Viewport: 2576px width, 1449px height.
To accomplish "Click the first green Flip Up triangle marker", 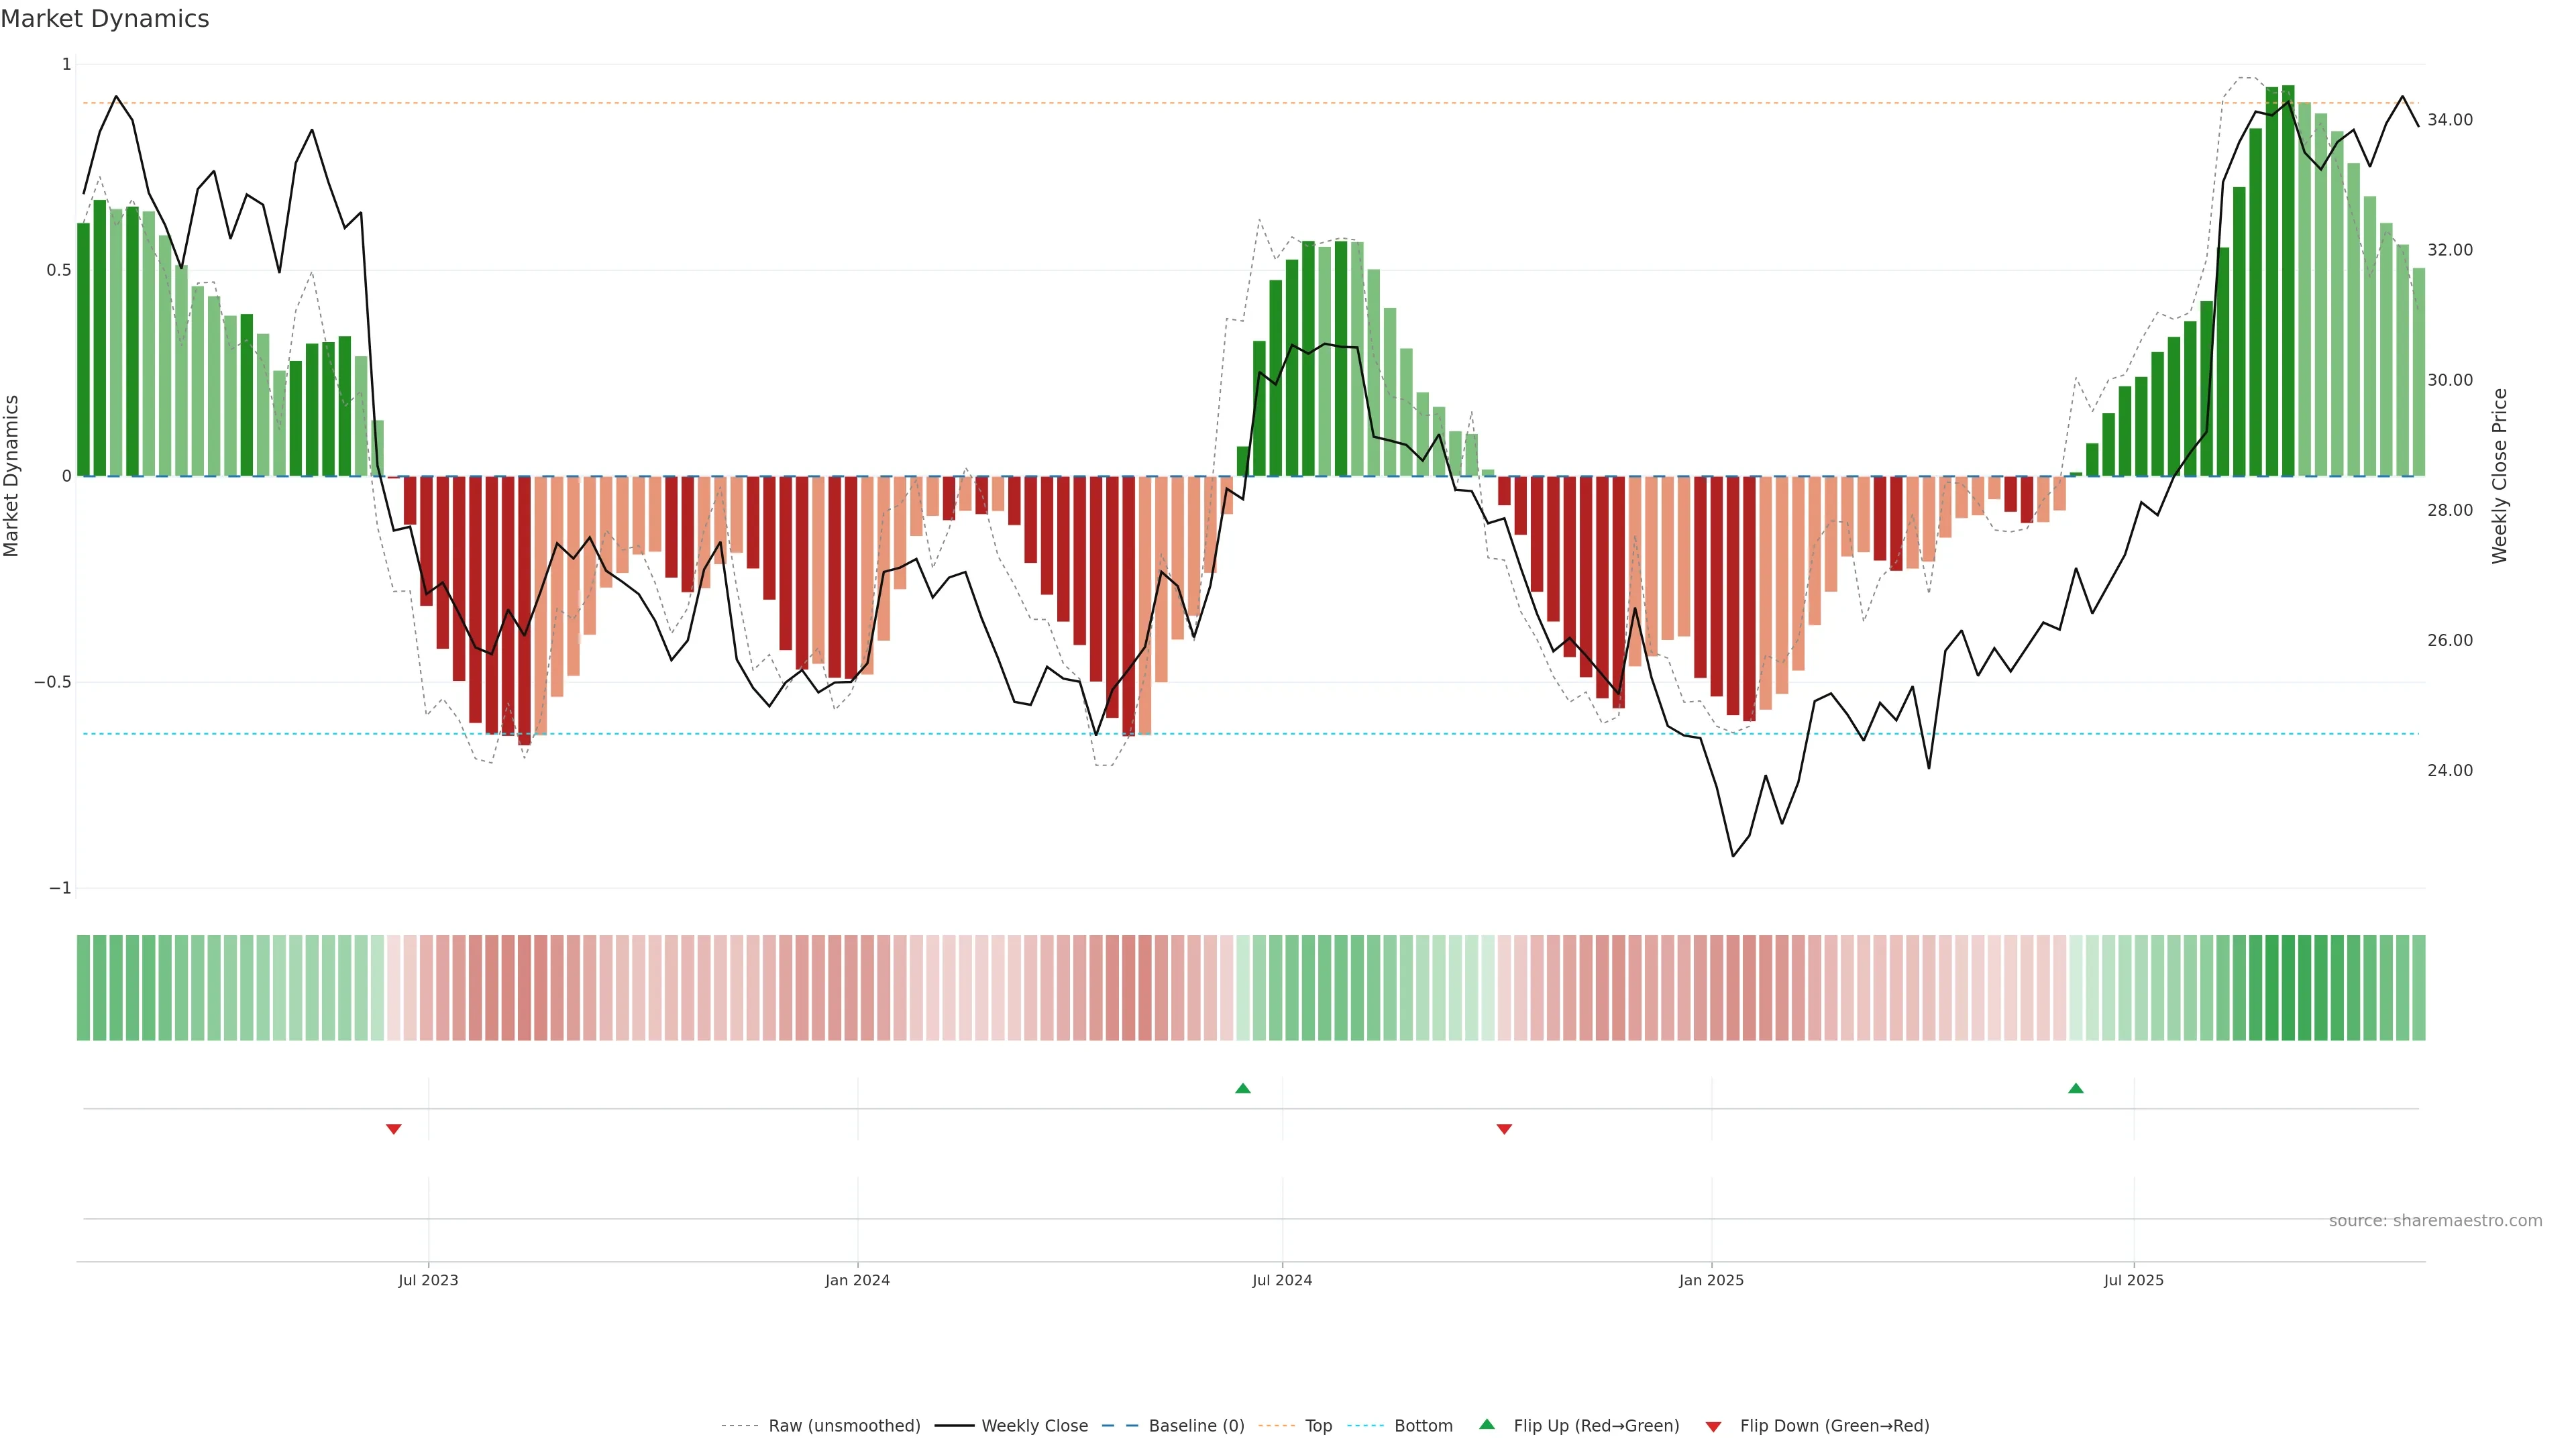I will pyautogui.click(x=1242, y=1088).
